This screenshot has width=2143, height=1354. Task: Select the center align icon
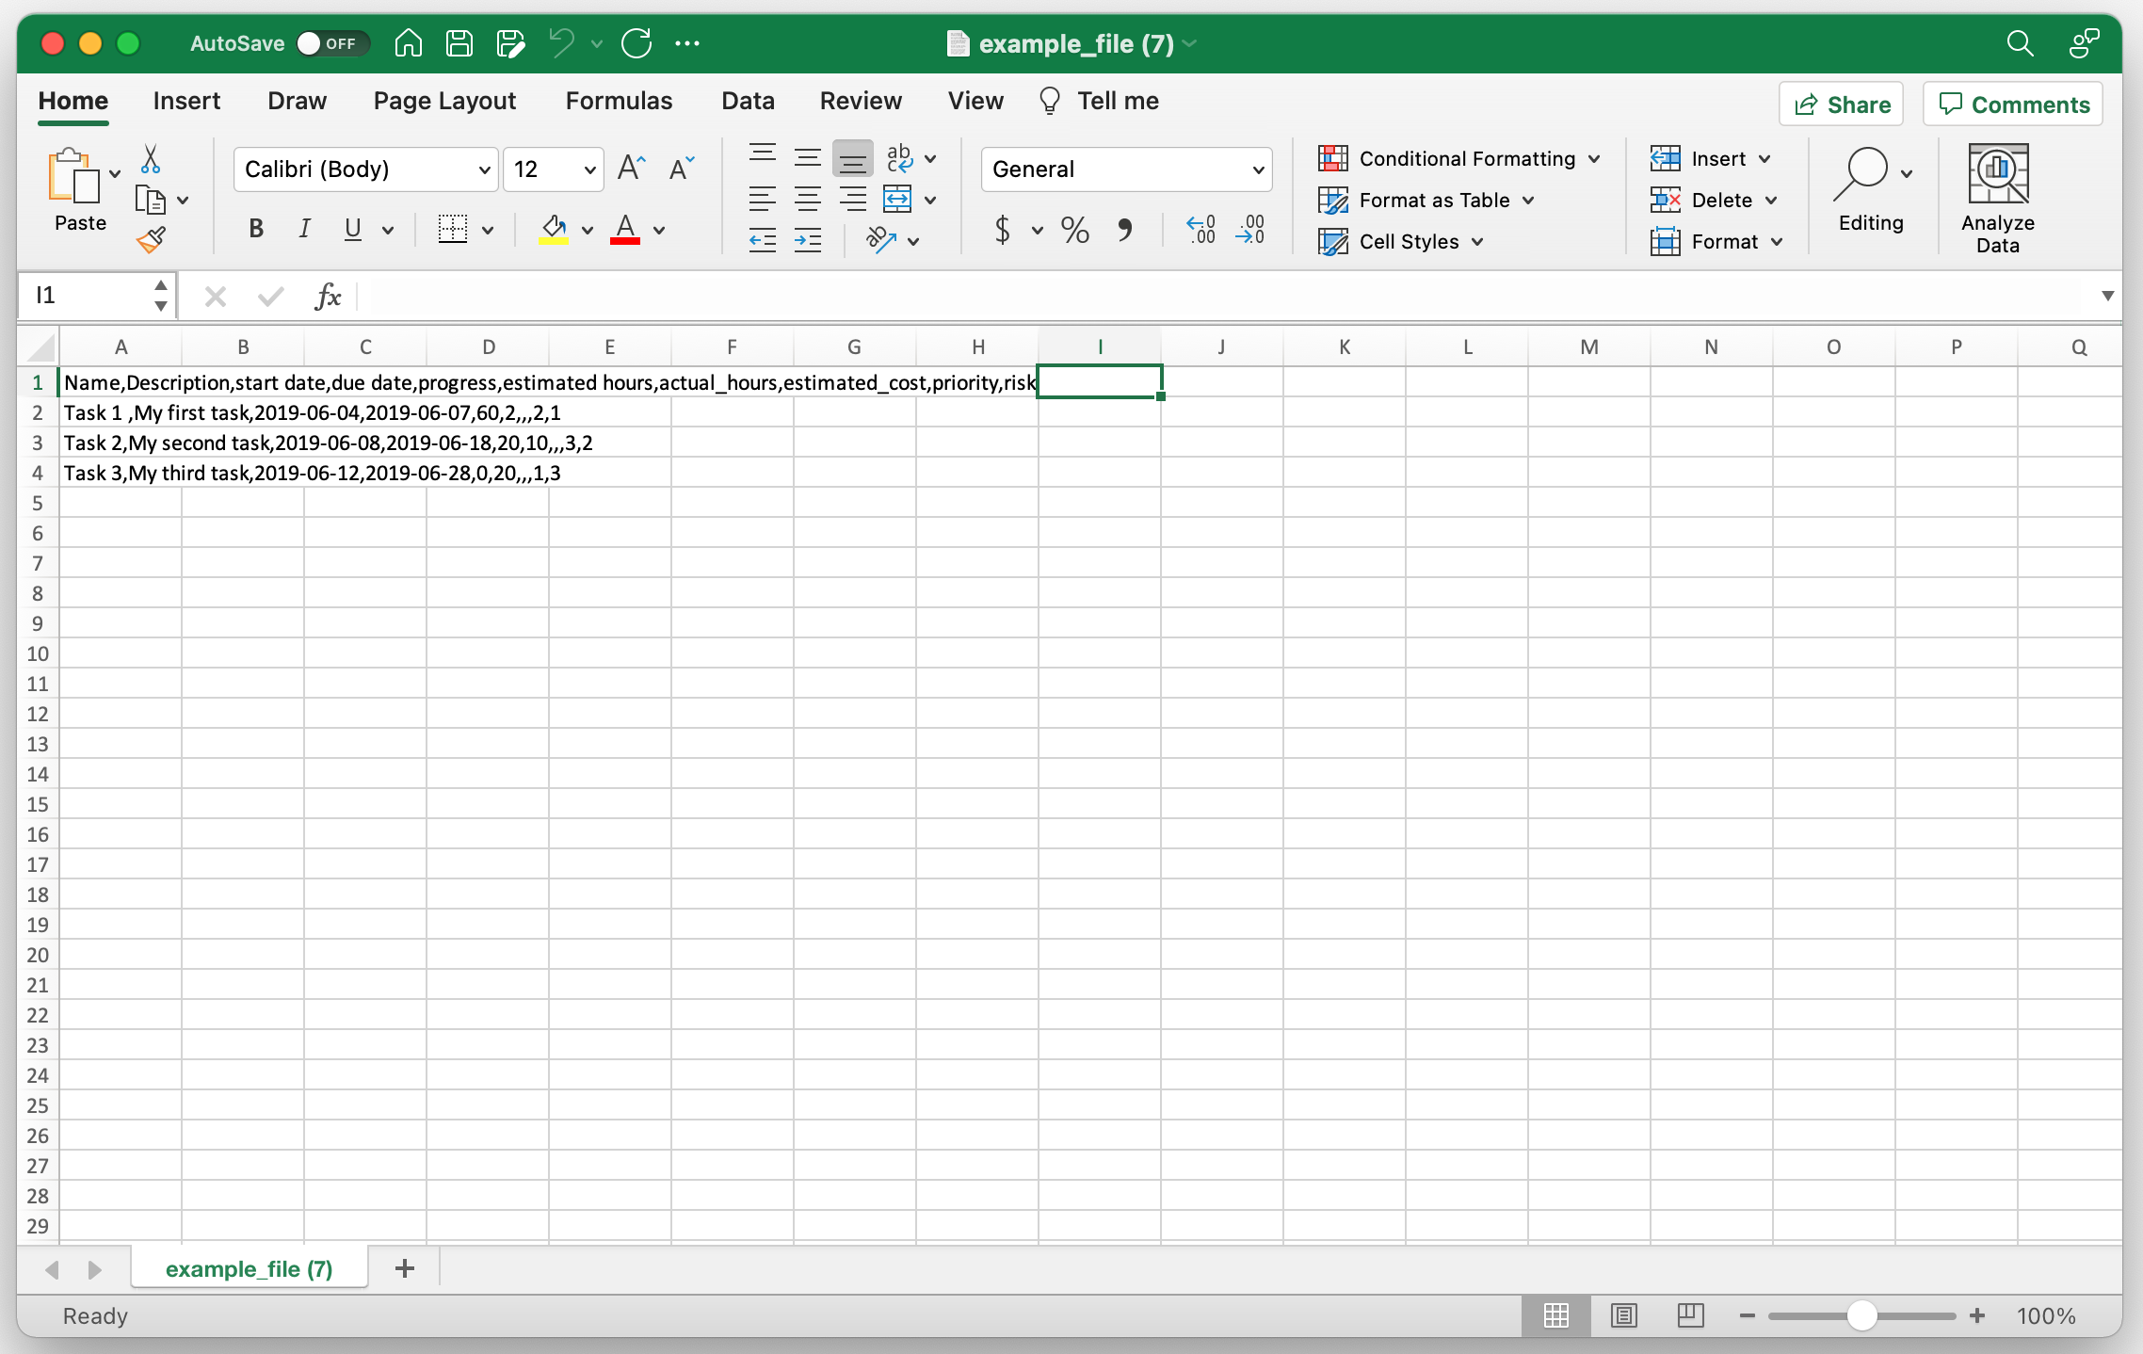tap(807, 199)
